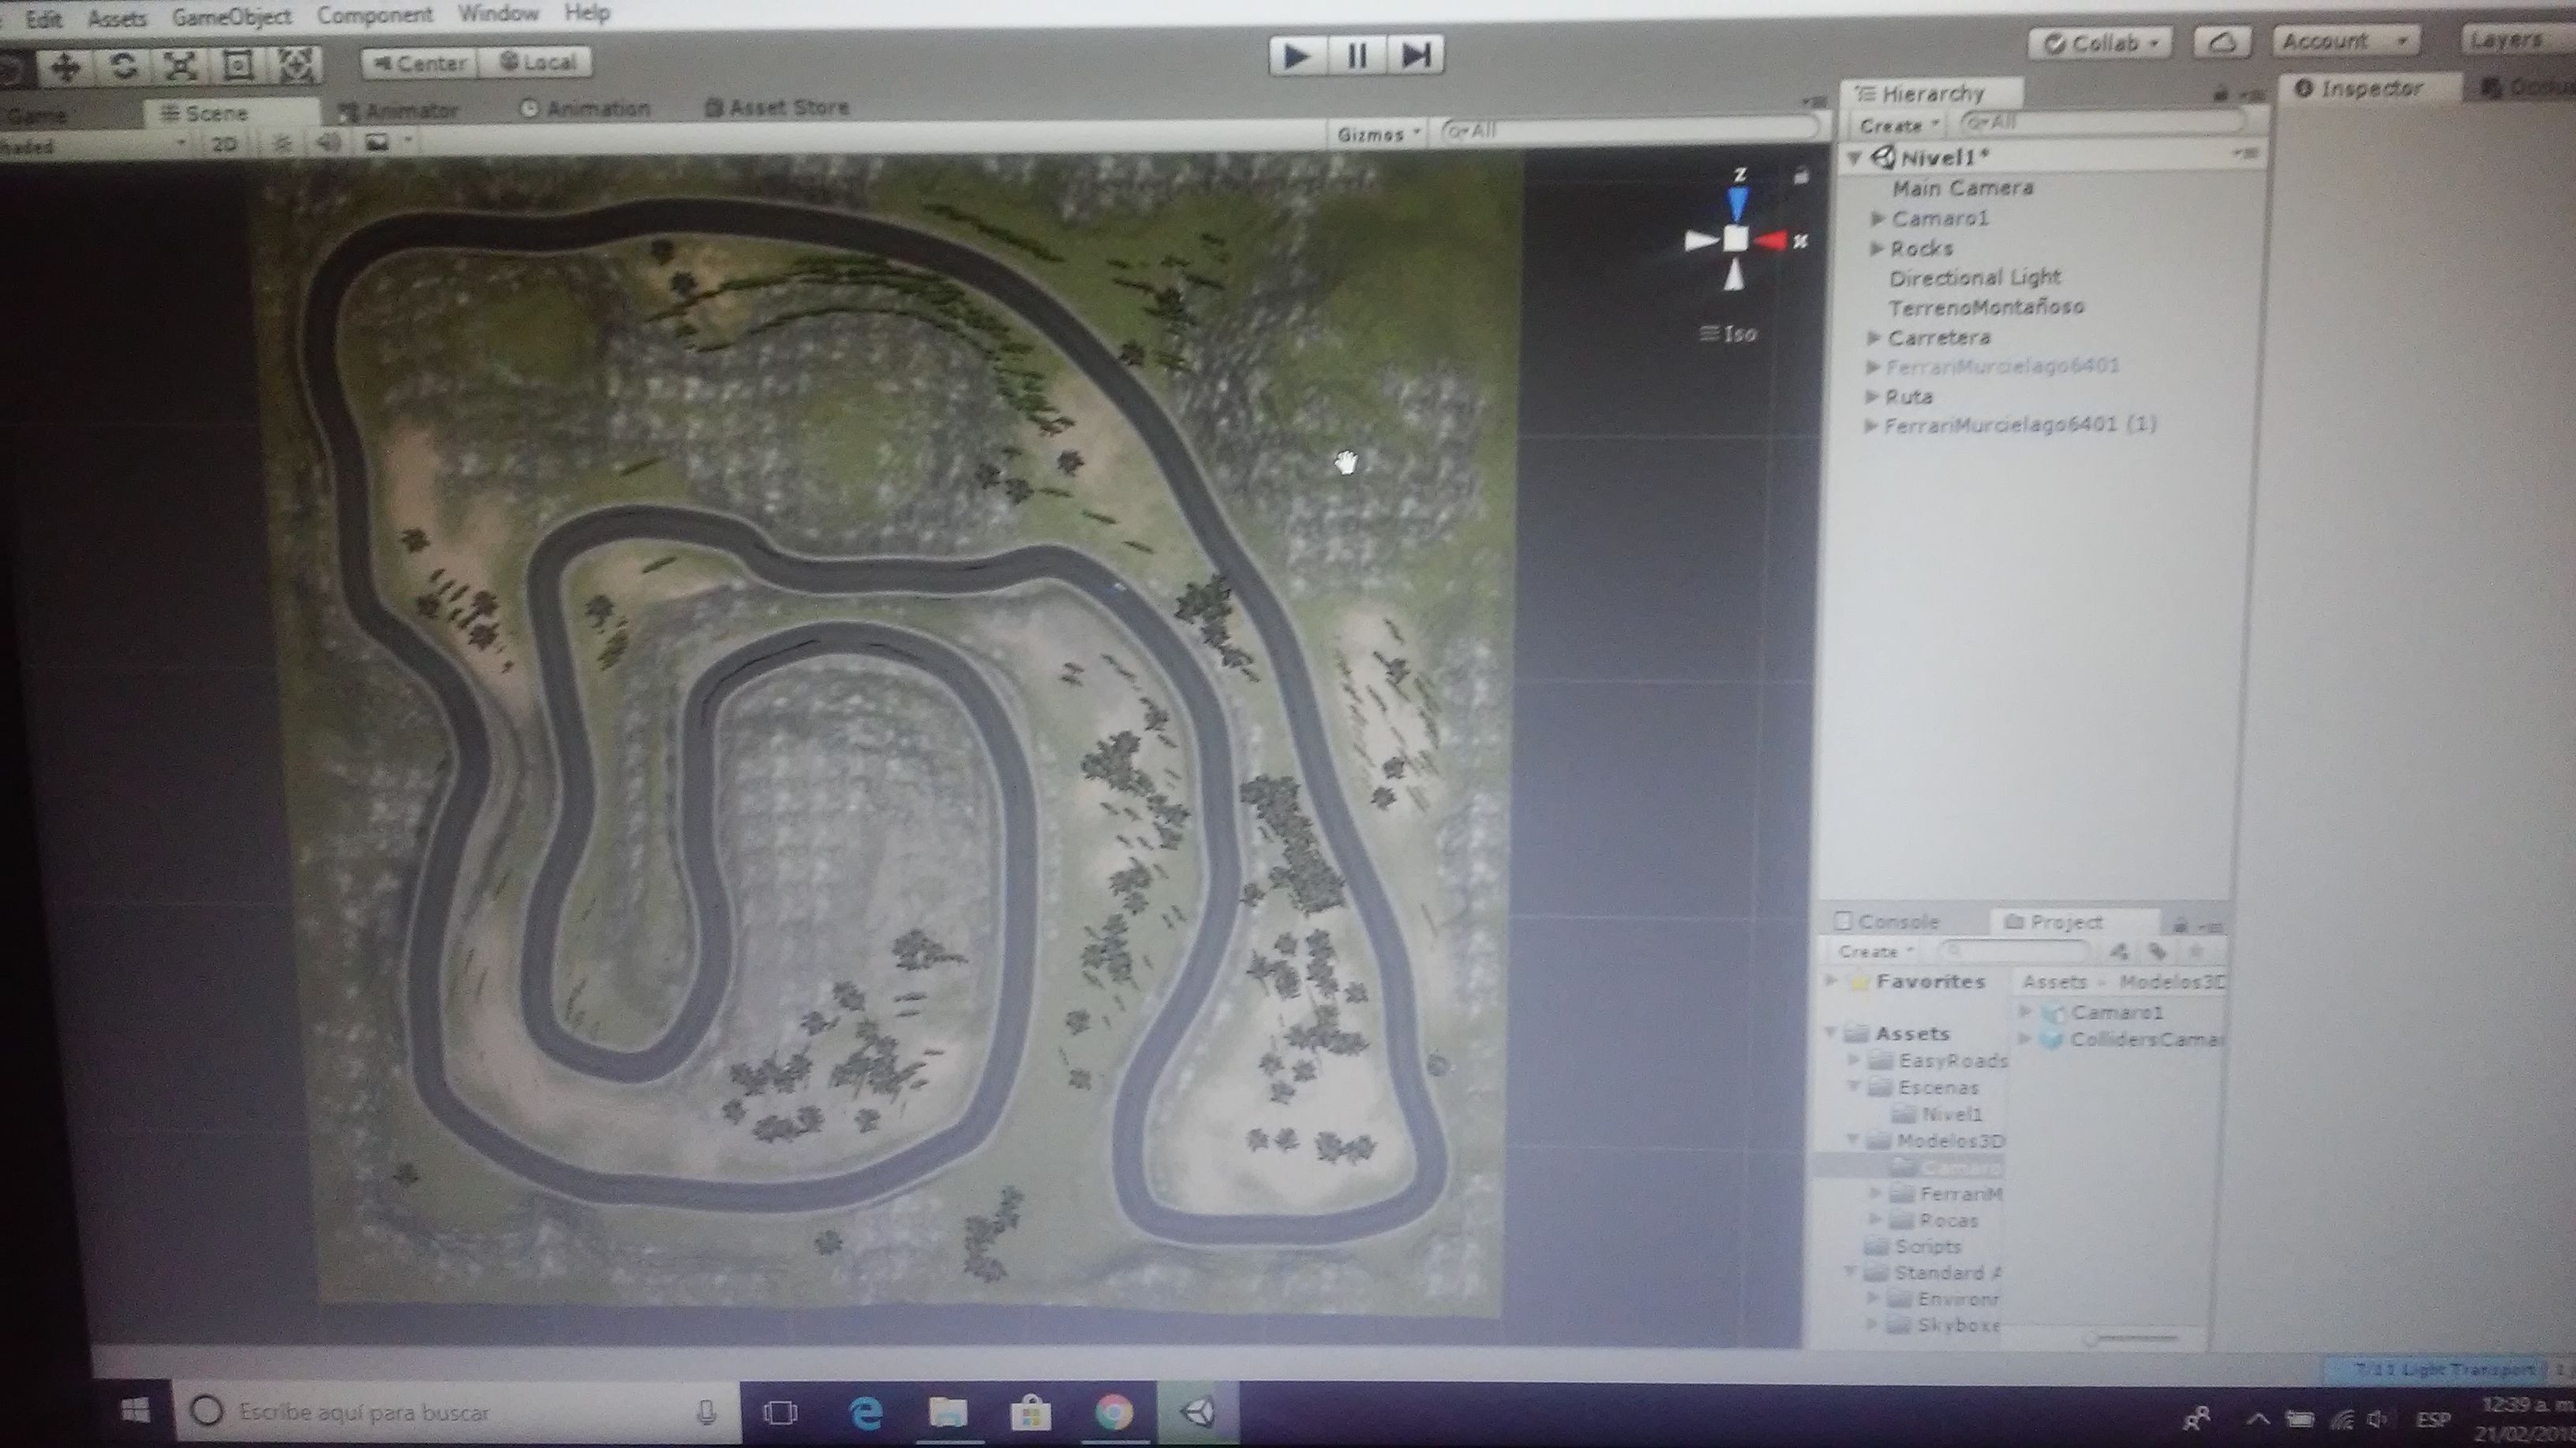Switch to the Console tab
The width and height of the screenshot is (2576, 1448).
[1886, 921]
